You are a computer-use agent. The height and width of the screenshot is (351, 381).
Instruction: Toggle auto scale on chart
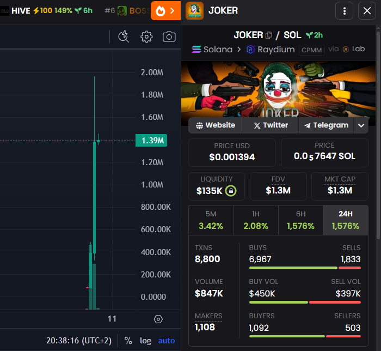[x=167, y=341]
